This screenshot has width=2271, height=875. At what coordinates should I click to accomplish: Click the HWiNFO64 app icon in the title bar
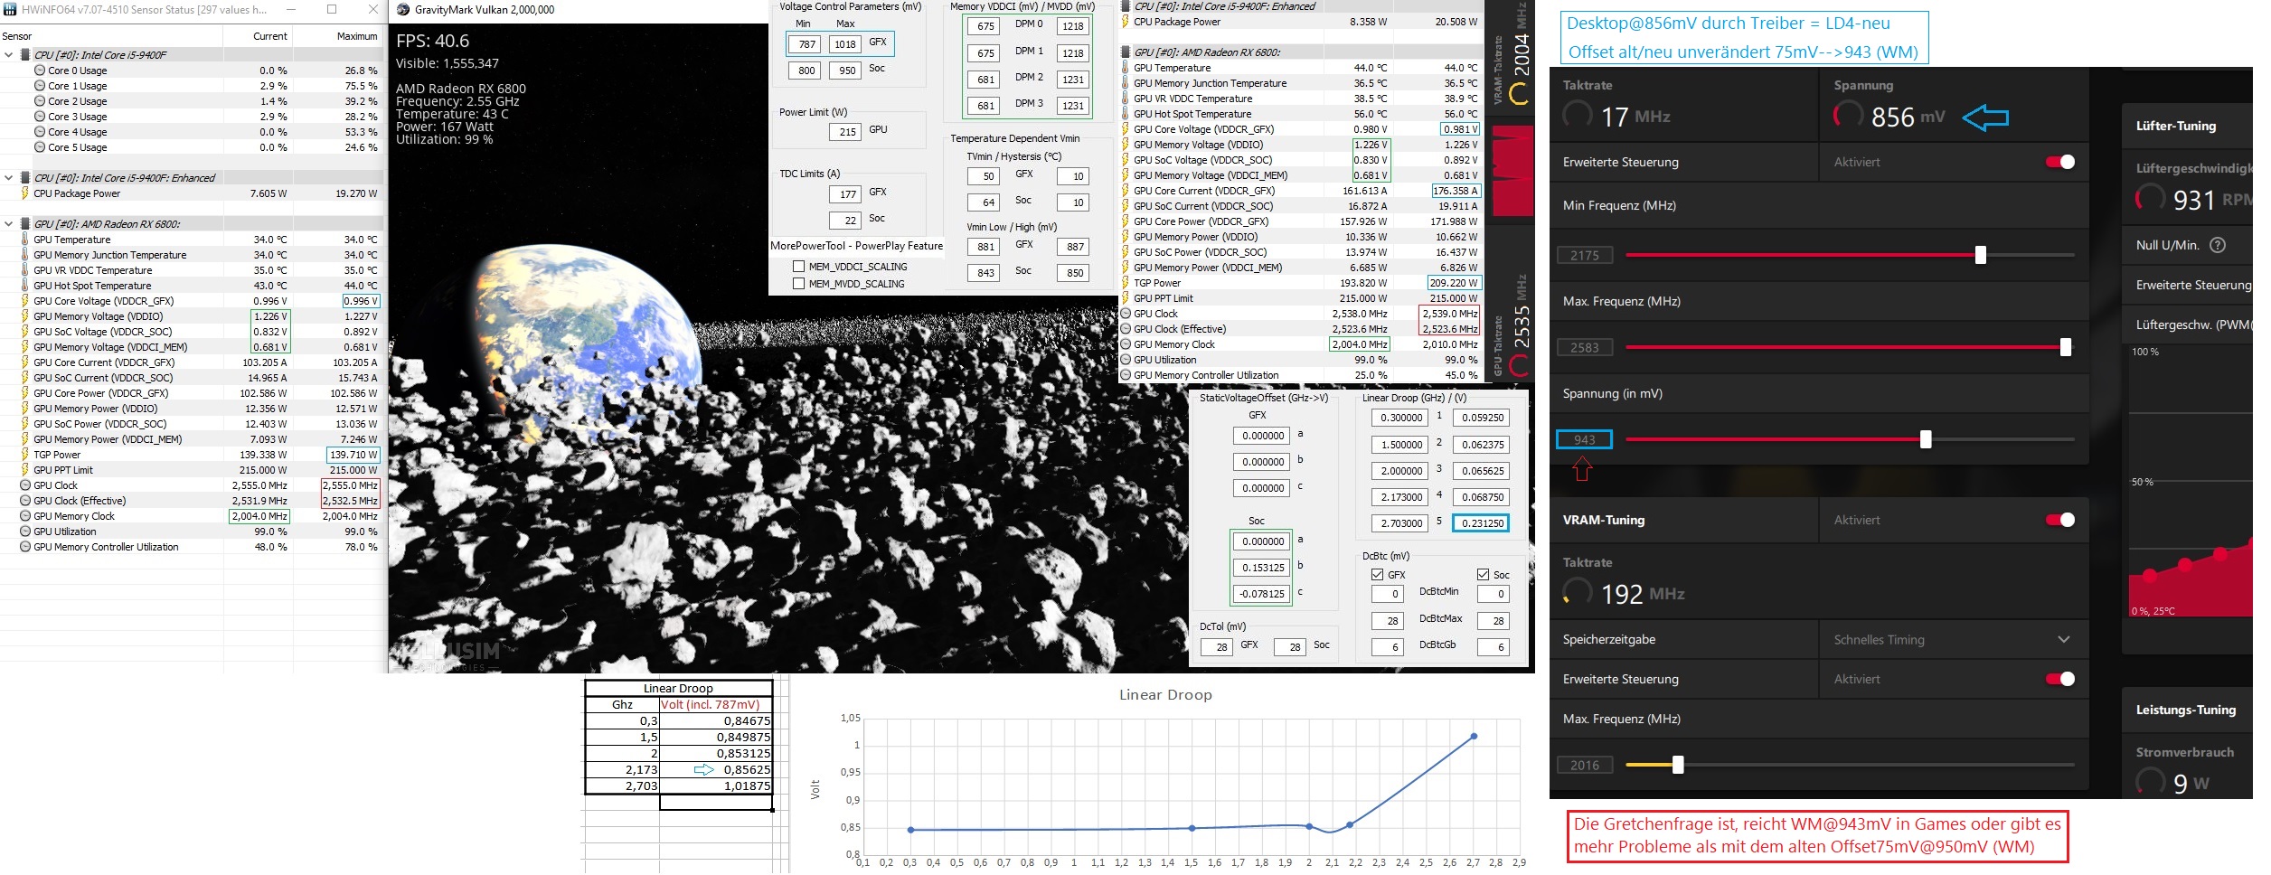click(x=10, y=10)
